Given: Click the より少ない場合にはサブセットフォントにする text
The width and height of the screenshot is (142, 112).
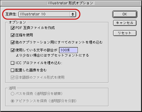Looking at the screenshot, I should click(52, 55).
